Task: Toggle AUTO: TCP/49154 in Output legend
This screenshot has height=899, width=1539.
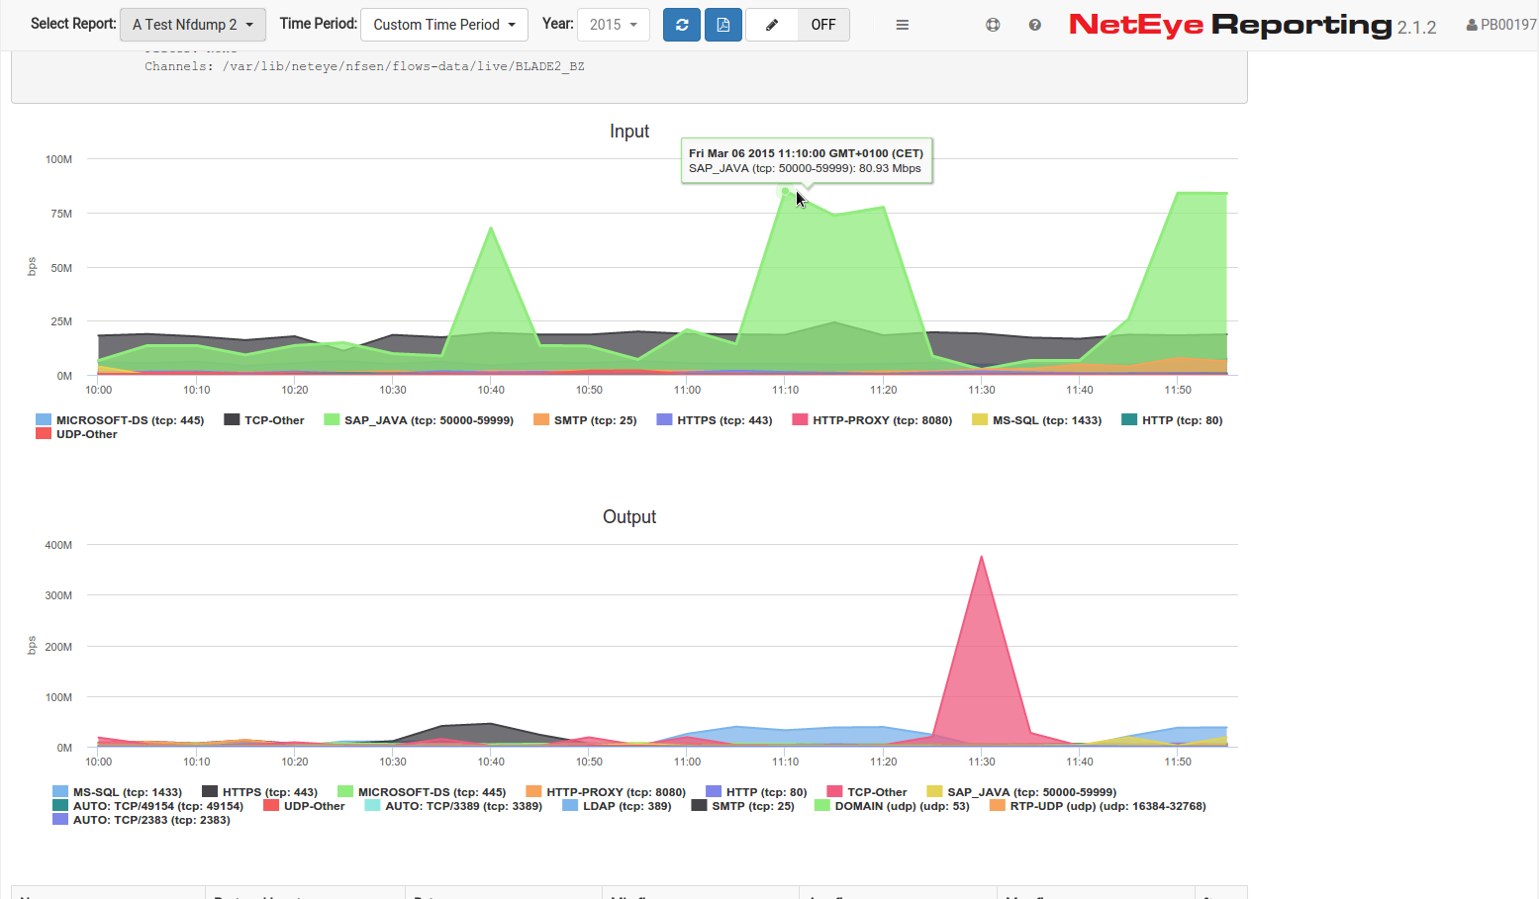Action: [x=148, y=806]
